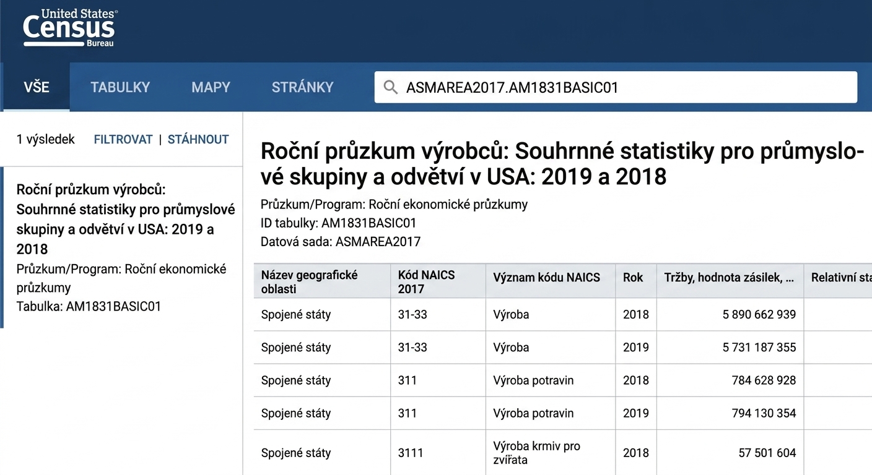Click the United States Census Bureau logo
The width and height of the screenshot is (872, 475).
(x=69, y=28)
